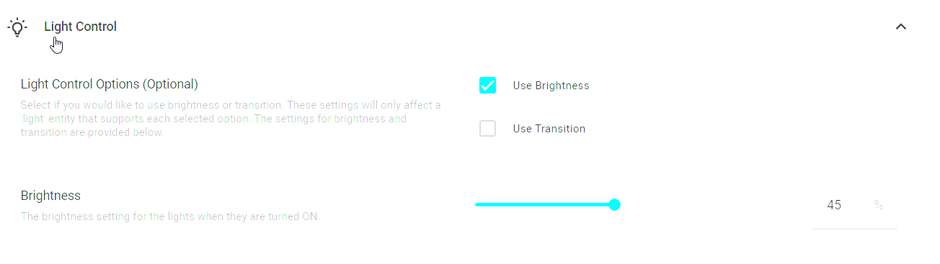Click the Use Transition label text

point(549,129)
